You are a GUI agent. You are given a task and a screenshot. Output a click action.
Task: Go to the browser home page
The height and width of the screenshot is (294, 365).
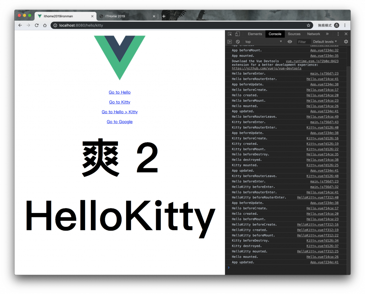pos(45,25)
